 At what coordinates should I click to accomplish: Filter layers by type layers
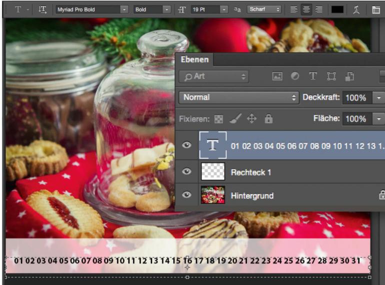point(313,76)
